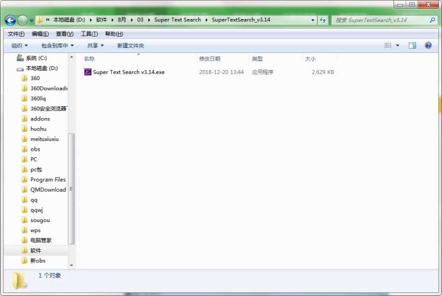Viewport: 442px width, 296px height.
Task: Open the recent pages dropdown arrow
Action: point(32,21)
